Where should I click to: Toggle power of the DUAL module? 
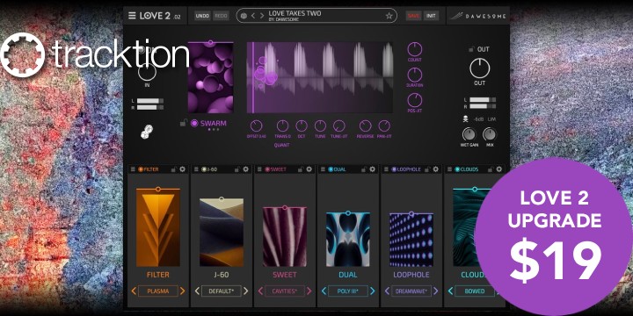331,169
